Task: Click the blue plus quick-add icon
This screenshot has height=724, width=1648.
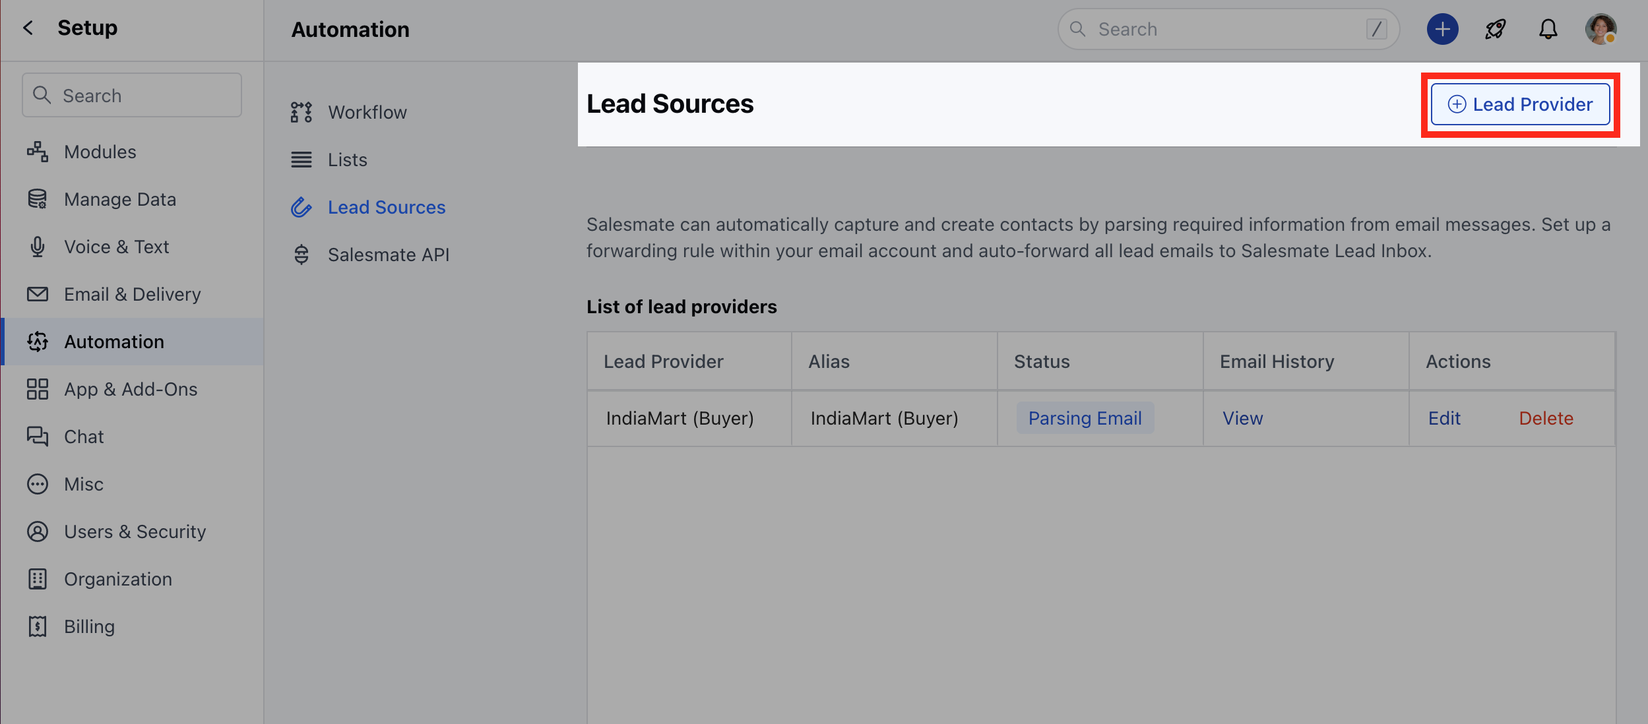Action: (1442, 29)
